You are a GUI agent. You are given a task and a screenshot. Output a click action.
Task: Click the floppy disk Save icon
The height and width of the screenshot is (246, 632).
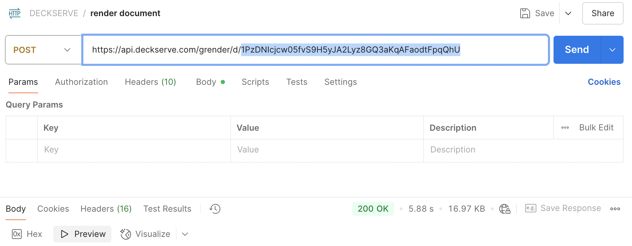click(525, 13)
